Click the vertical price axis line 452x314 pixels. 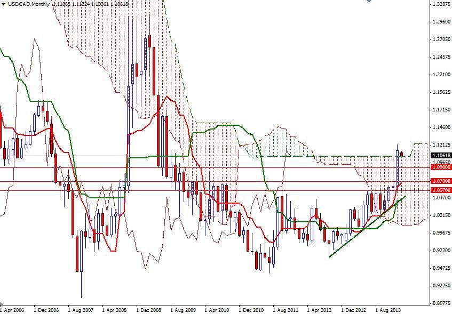[x=431, y=160]
